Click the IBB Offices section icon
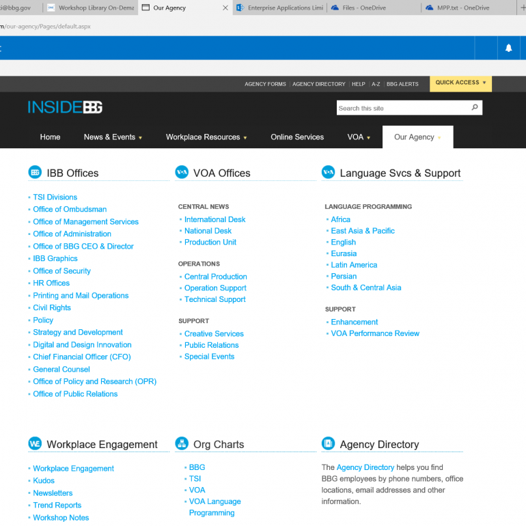Screen dimensions: 526x526 click(35, 172)
